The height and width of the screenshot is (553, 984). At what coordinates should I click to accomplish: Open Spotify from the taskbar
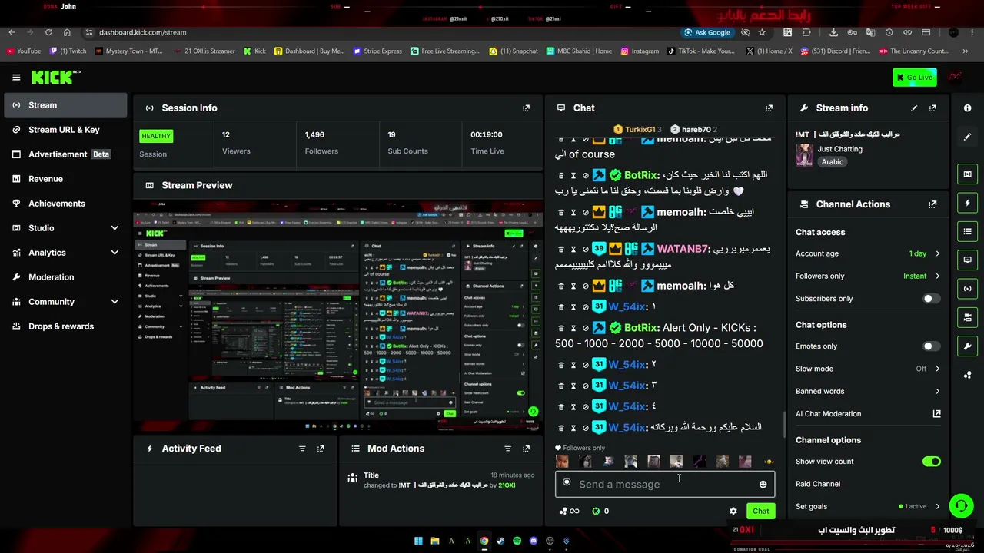coord(517,541)
